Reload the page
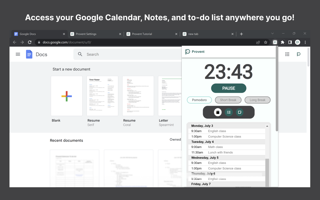320x200 pixels. 30,42
